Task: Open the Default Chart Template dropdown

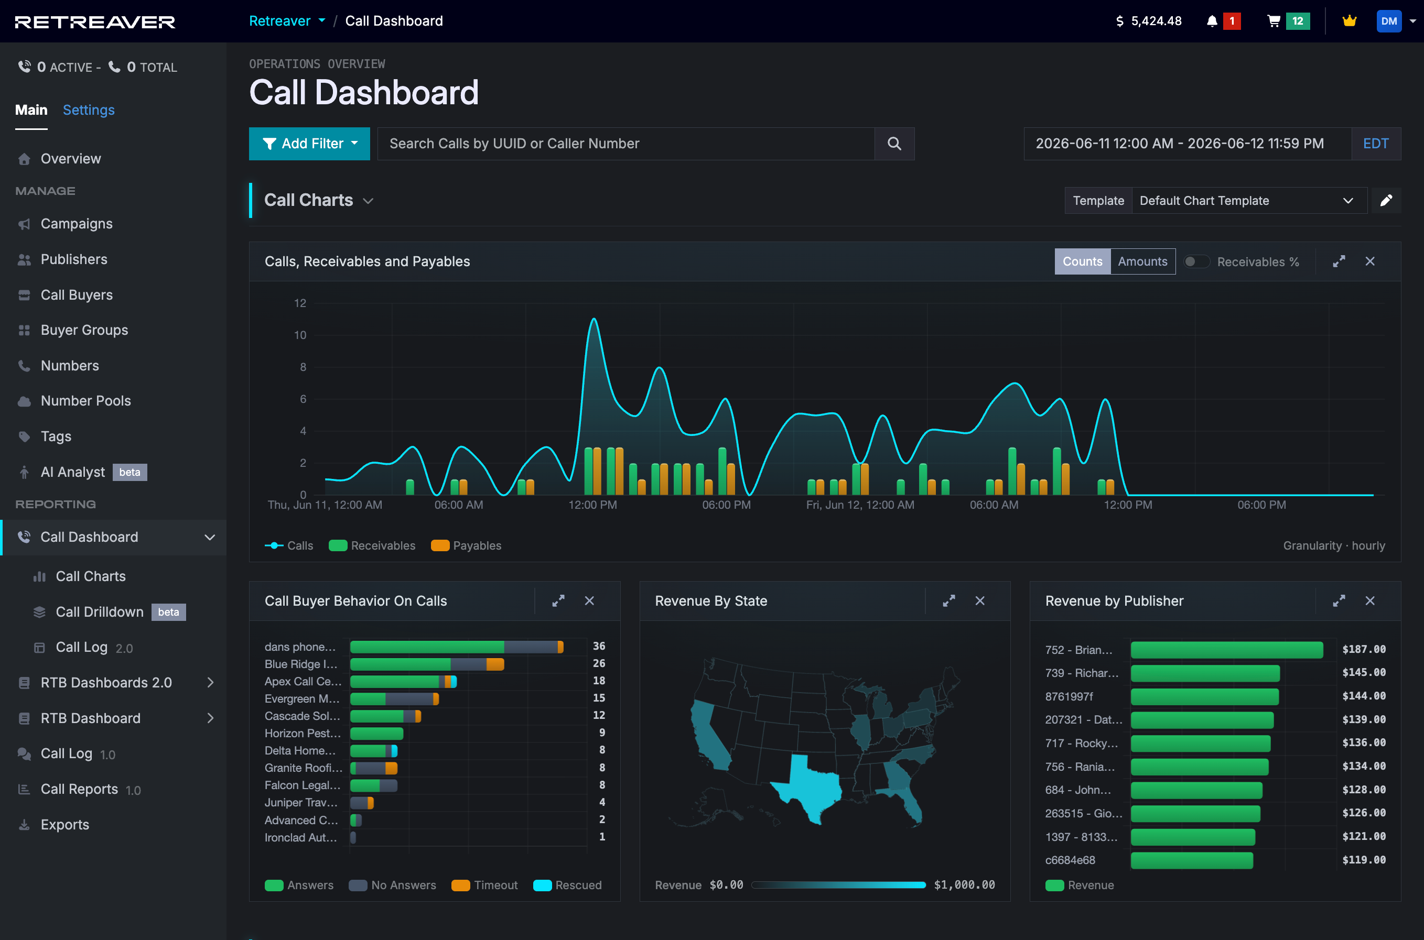Action: [1248, 200]
